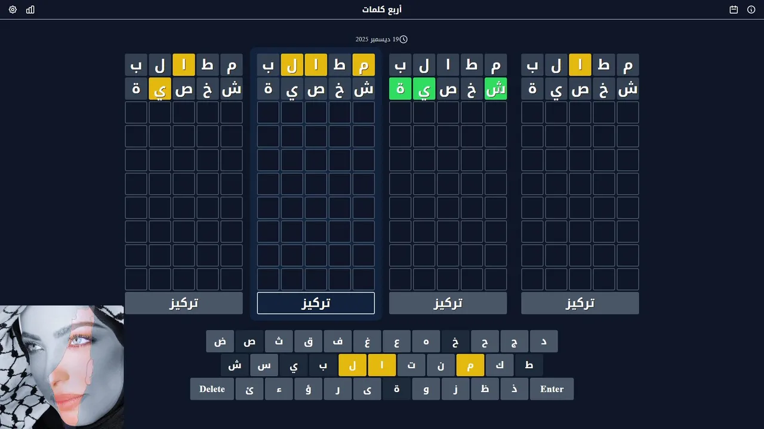The width and height of the screenshot is (764, 429).
Task: Toggle تركيز focus on the leftmost board
Action: (x=184, y=303)
